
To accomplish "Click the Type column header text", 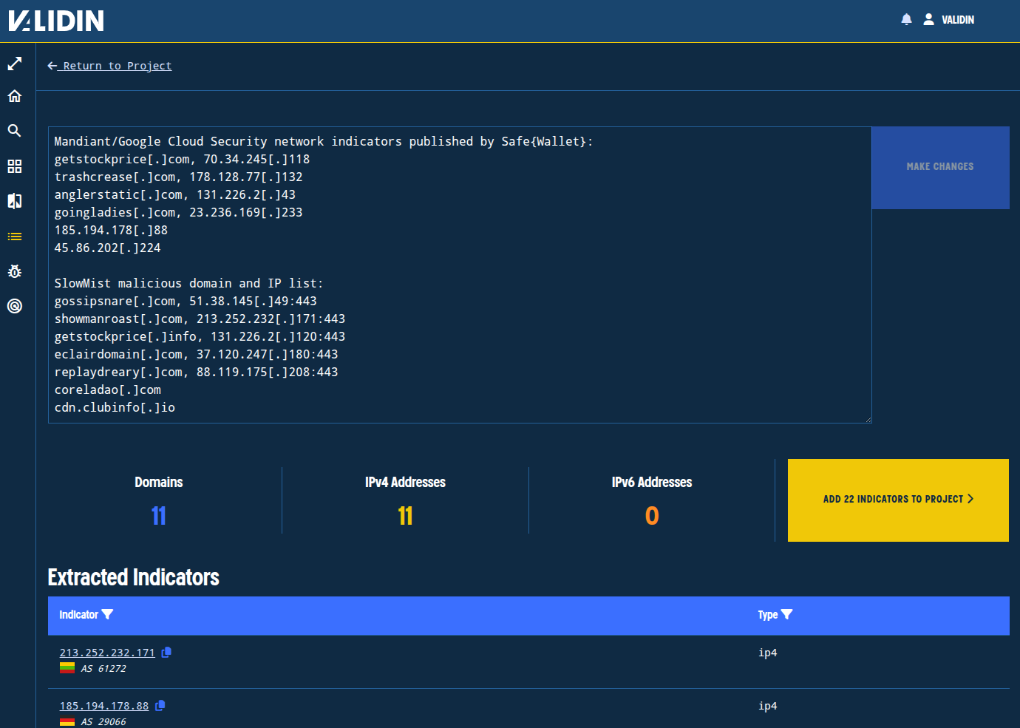I will 768,615.
